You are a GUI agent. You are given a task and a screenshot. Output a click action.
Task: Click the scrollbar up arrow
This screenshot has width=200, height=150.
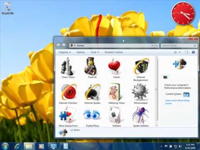point(157,57)
